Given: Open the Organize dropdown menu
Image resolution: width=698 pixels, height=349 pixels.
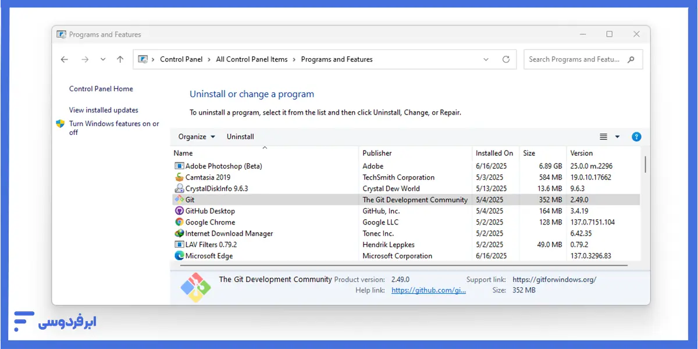Looking at the screenshot, I should click(x=197, y=137).
